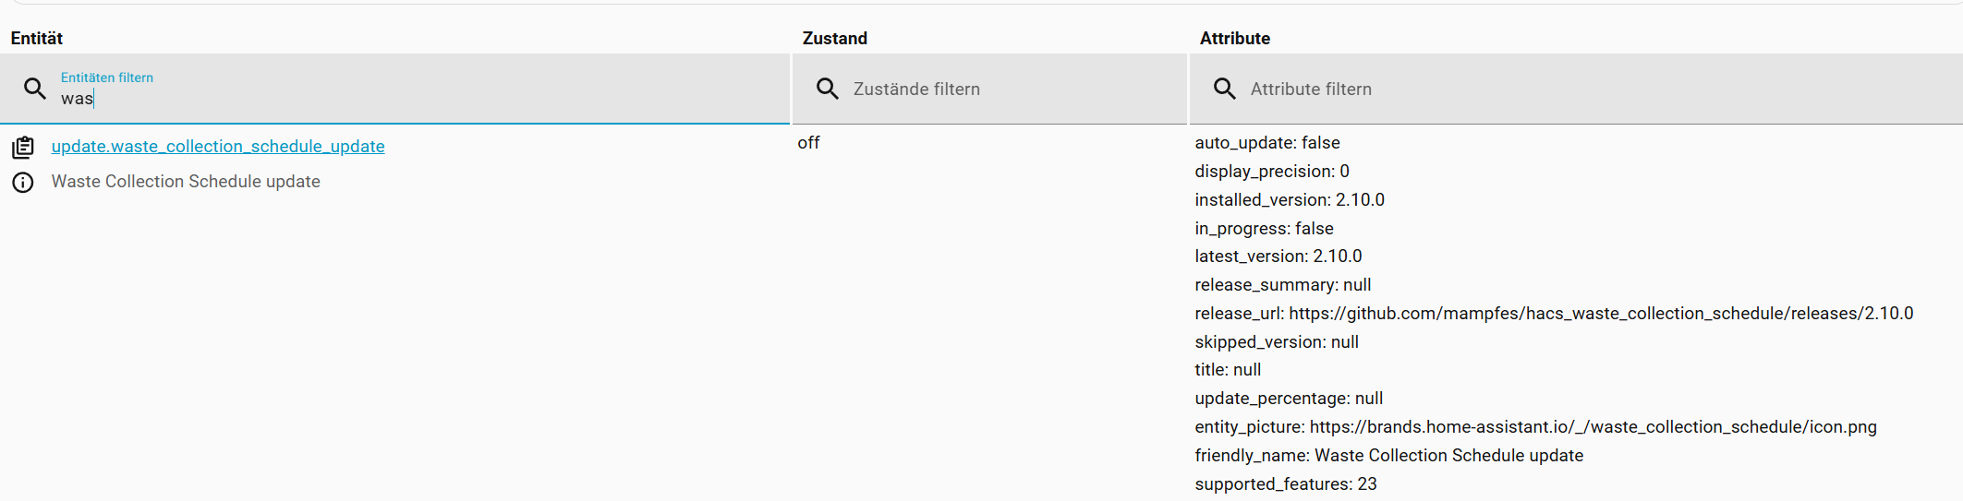The image size is (1963, 501).
Task: Click the supported_features: 23 attribute line
Action: (x=1286, y=484)
